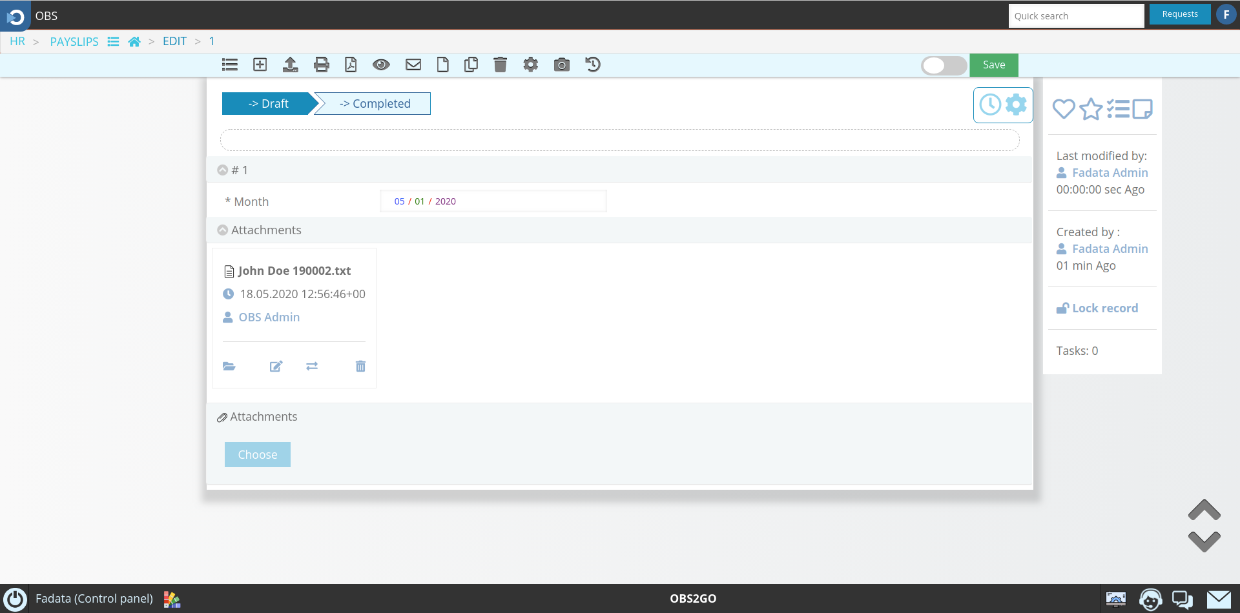The height and width of the screenshot is (613, 1240).
Task: Toggle the switch next to Save
Action: click(x=944, y=65)
